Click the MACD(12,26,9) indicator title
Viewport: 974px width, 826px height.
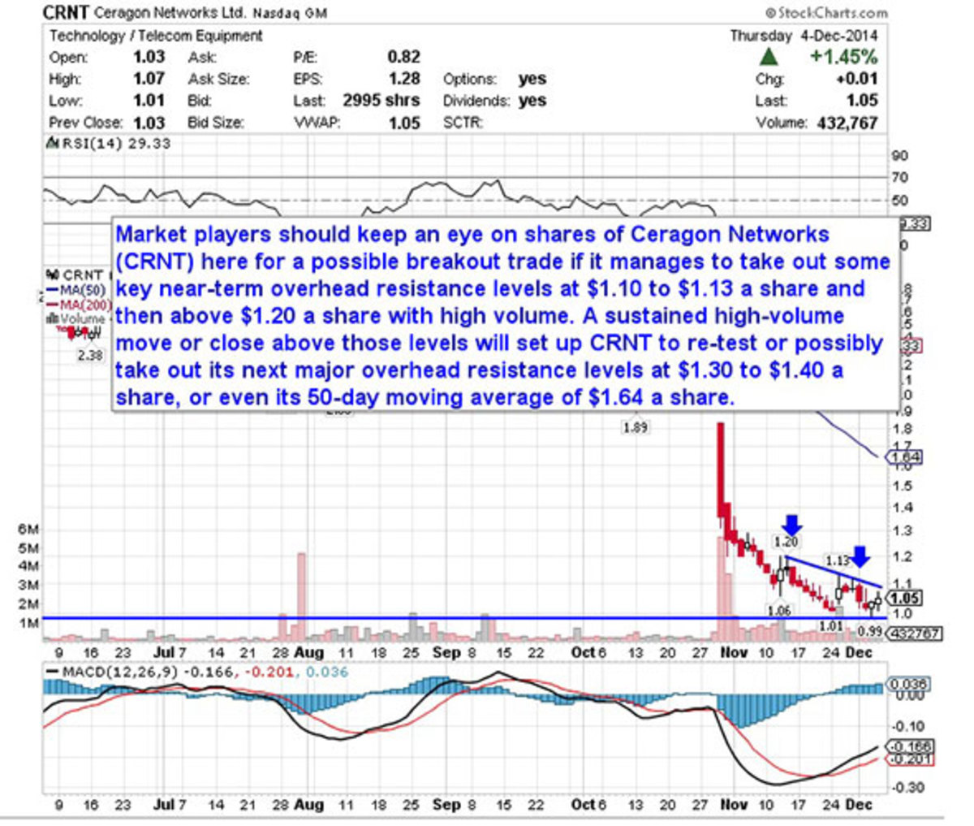[x=119, y=672]
